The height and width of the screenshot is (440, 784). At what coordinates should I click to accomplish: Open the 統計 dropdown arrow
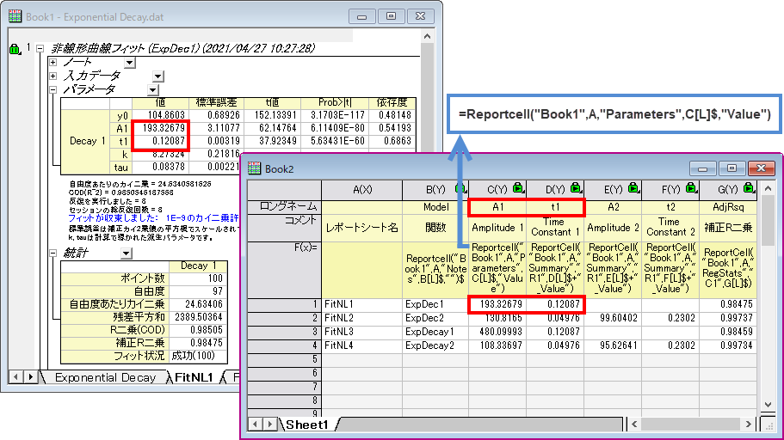(x=126, y=254)
